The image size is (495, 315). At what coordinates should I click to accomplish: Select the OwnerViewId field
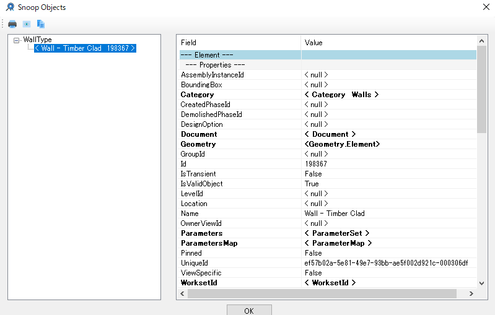click(x=201, y=223)
